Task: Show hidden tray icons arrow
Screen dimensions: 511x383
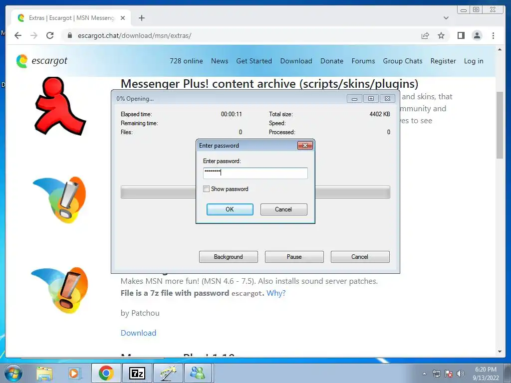Action: pos(424,374)
